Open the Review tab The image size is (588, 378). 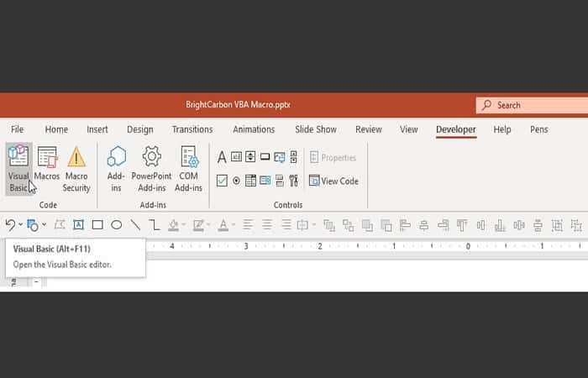click(x=369, y=129)
